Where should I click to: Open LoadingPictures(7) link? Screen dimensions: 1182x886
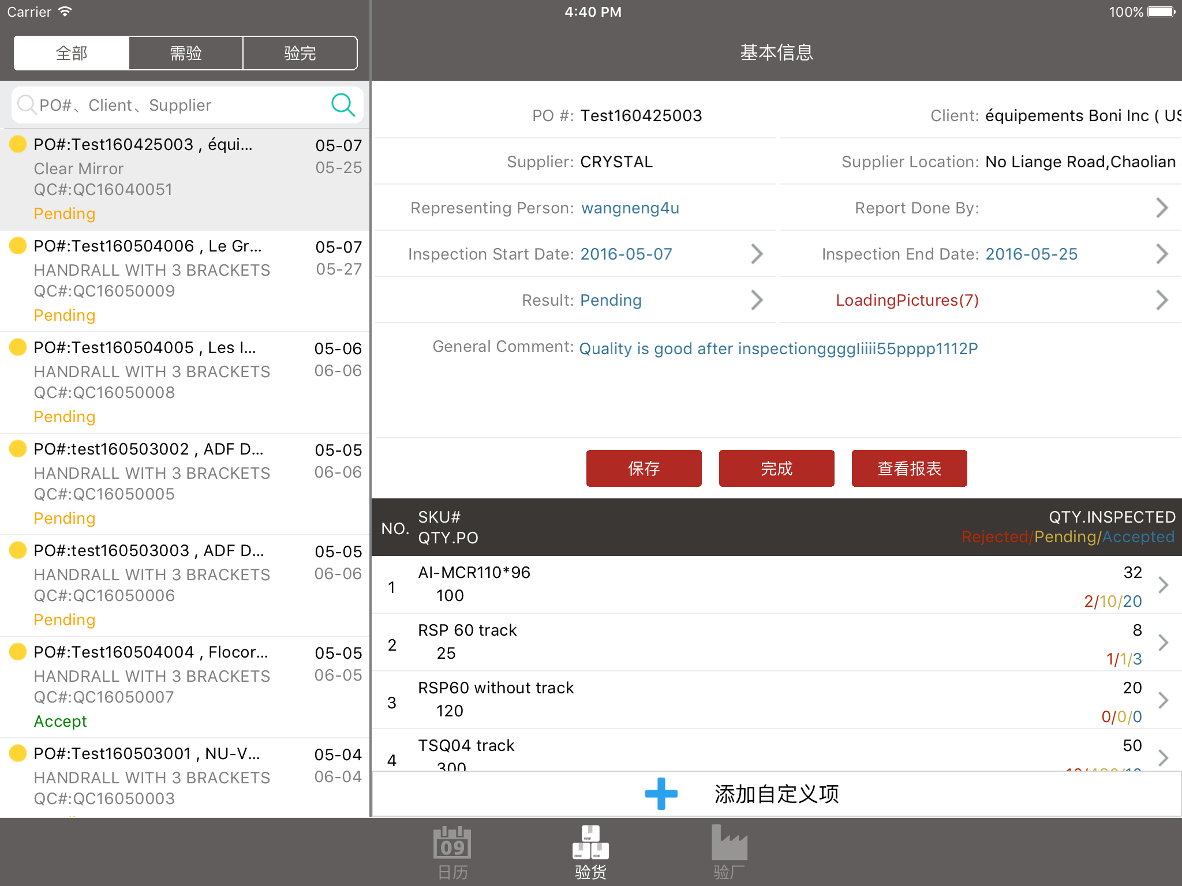[907, 300]
